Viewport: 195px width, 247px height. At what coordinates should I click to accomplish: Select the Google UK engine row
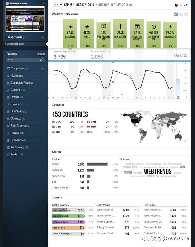[x=85, y=170]
